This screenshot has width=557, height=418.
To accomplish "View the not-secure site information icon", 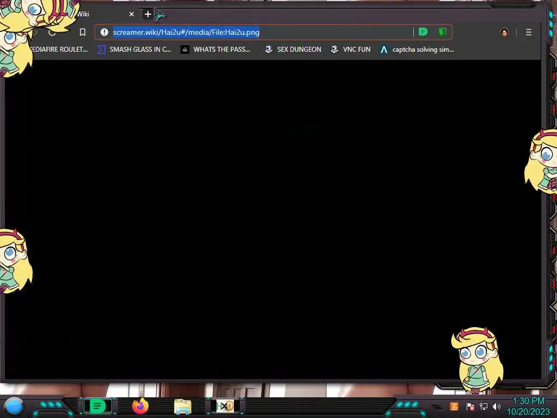I will click(104, 32).
